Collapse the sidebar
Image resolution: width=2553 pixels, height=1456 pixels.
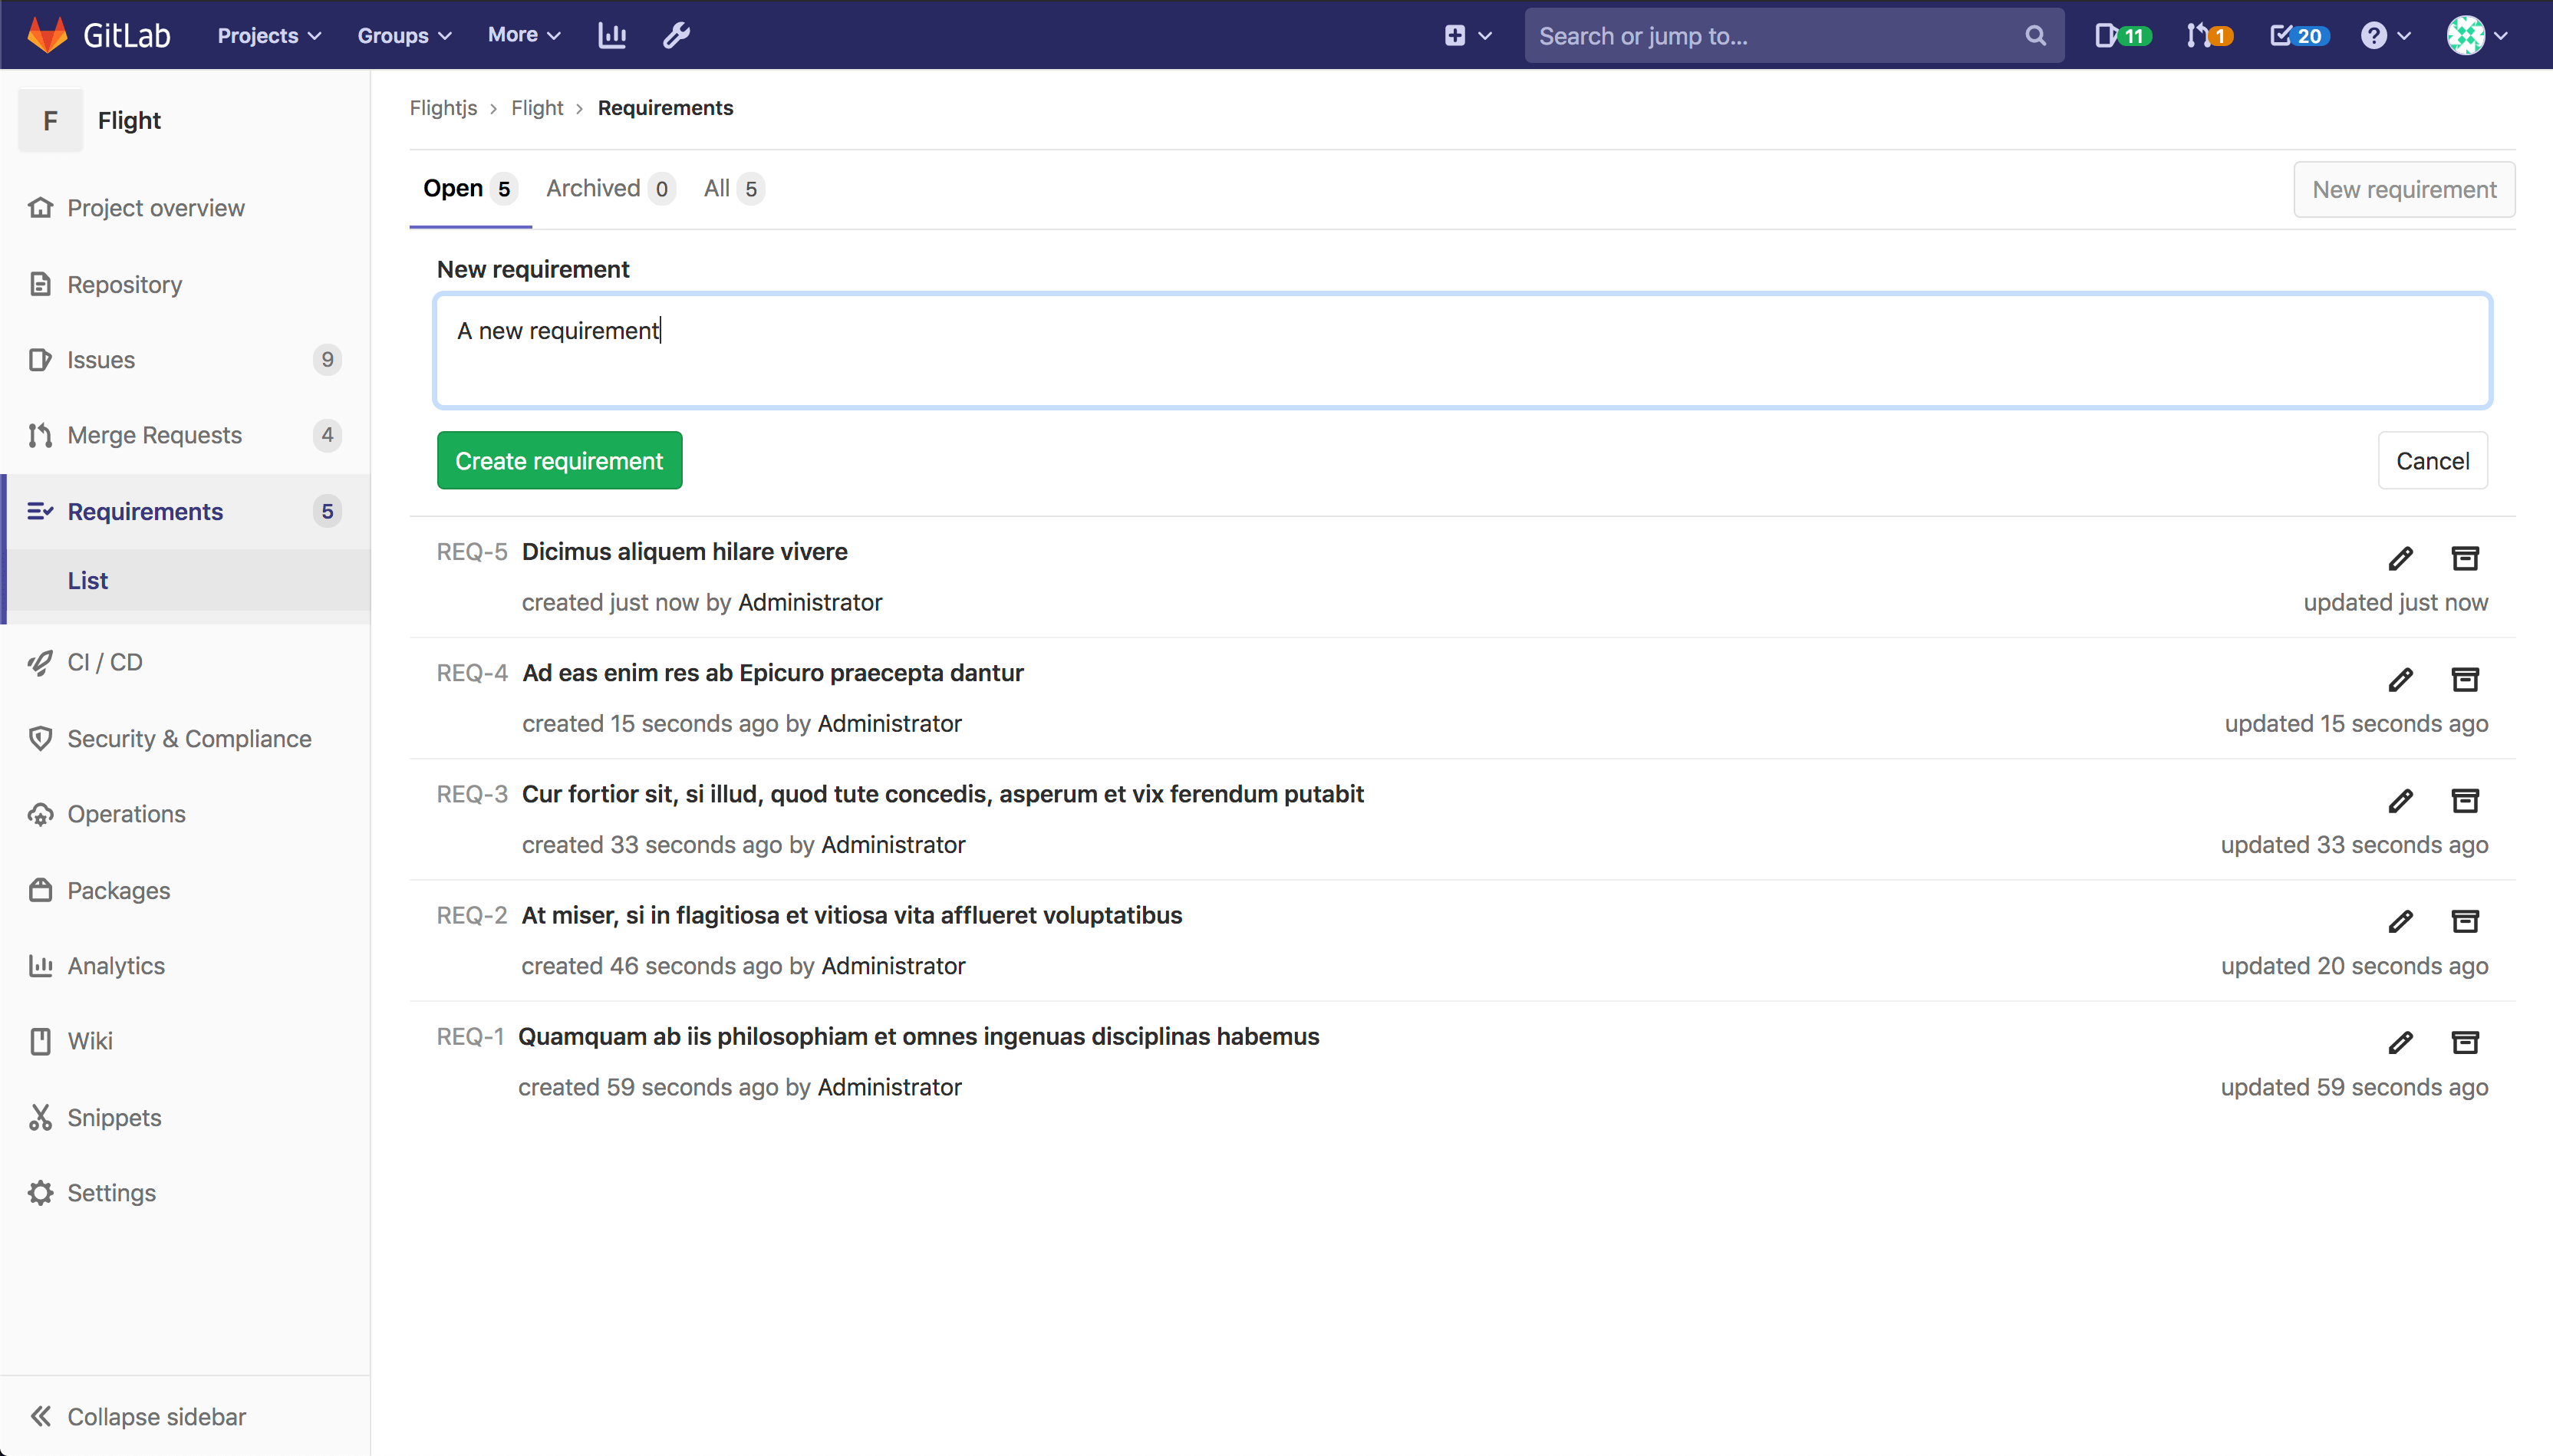155,1415
